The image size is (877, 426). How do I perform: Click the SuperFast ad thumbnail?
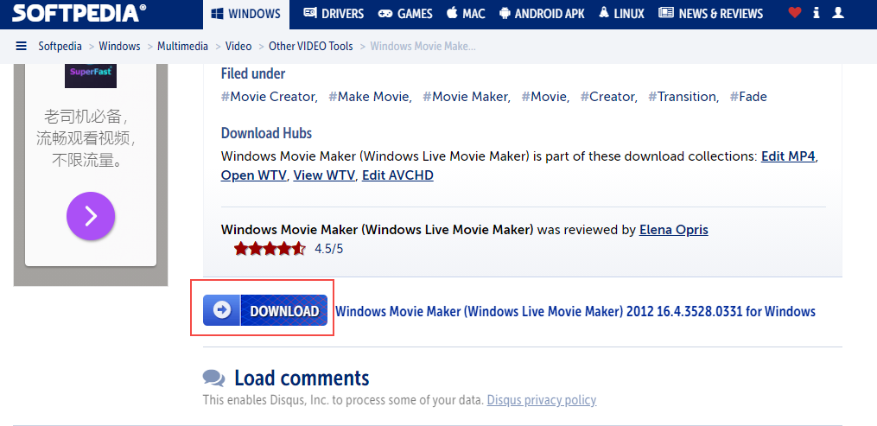[x=91, y=75]
